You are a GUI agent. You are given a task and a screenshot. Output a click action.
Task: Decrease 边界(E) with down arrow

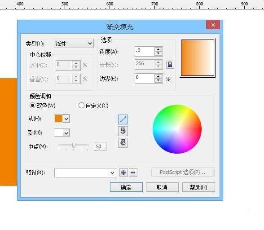[158, 80]
